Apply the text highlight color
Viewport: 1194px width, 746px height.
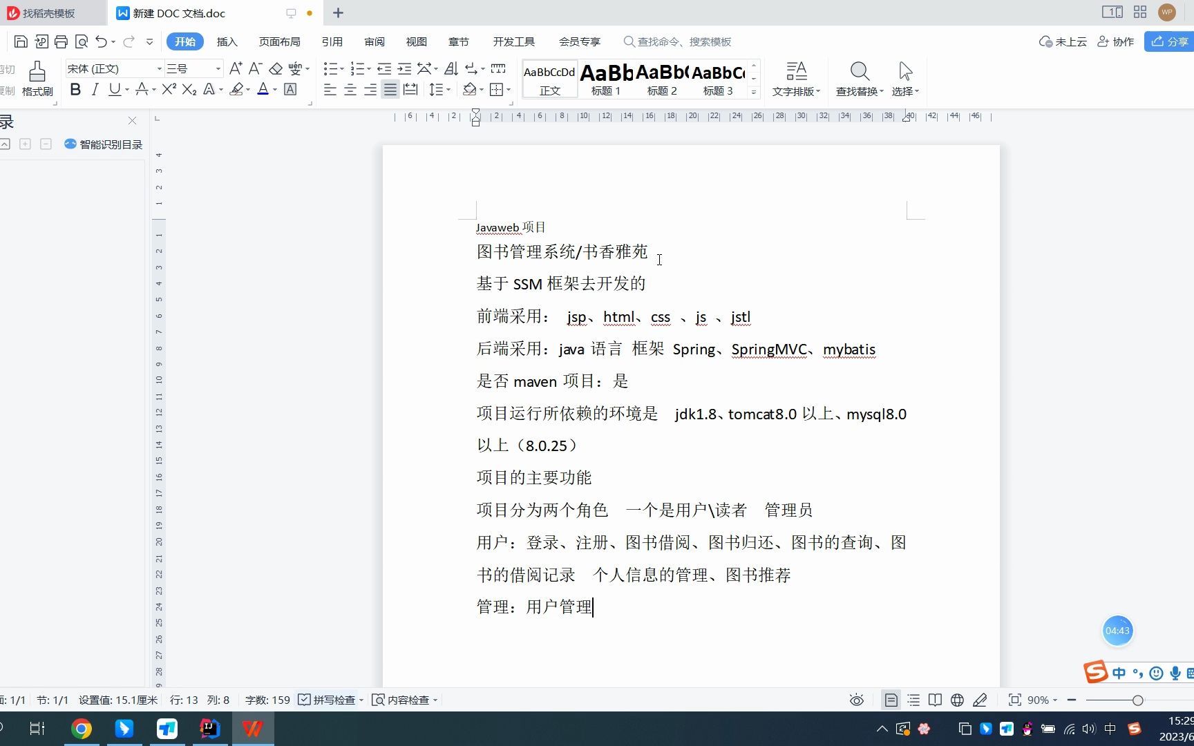click(237, 89)
